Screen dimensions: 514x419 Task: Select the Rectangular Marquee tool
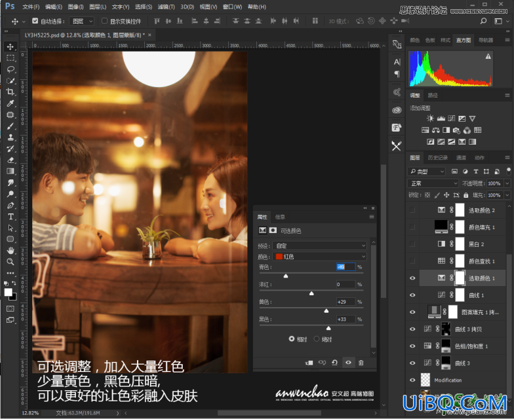point(10,58)
